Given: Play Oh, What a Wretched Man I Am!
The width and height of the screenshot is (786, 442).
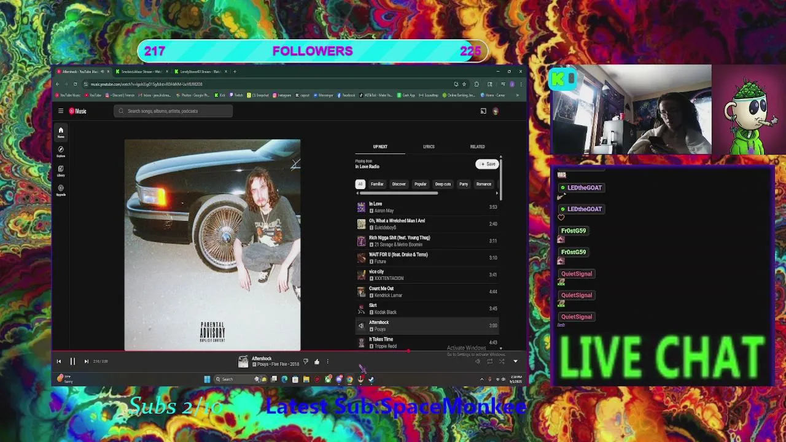Looking at the screenshot, I should 428,224.
